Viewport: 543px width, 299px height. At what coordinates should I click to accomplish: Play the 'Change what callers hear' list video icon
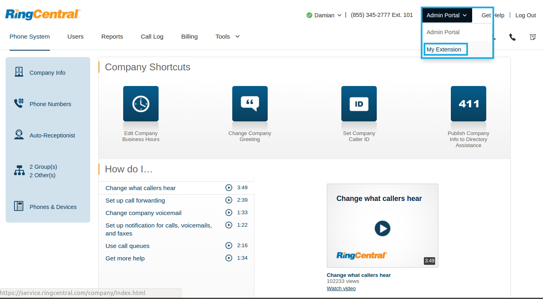229,188
